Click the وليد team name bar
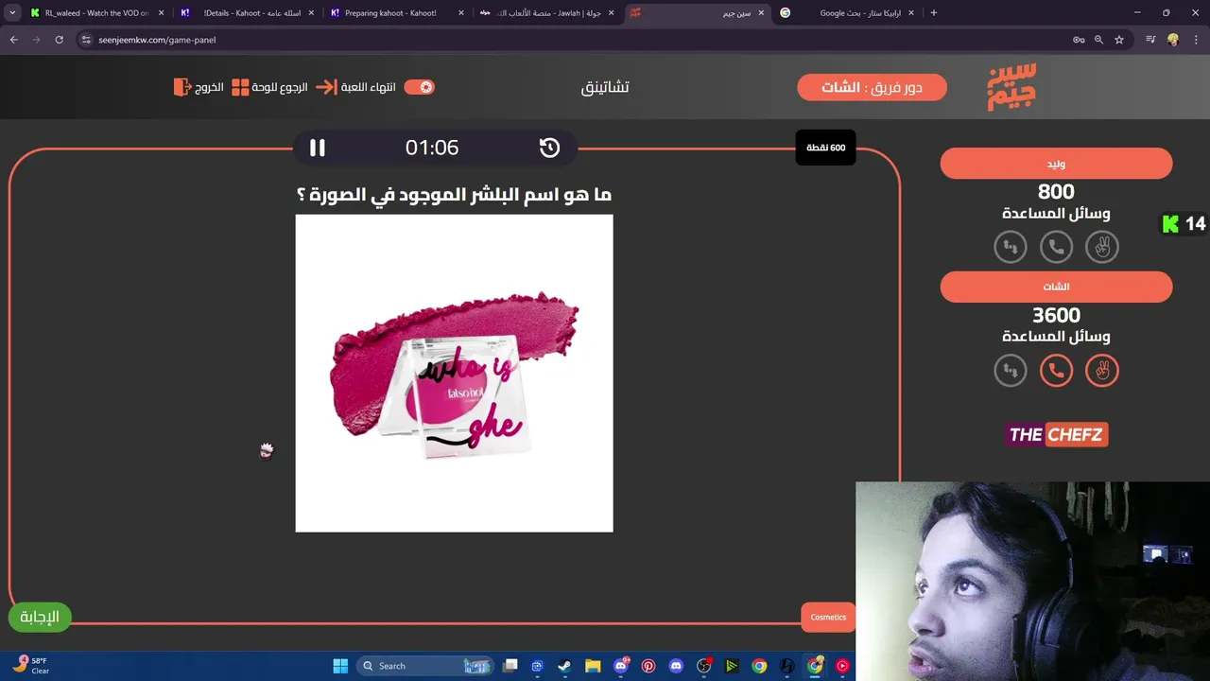Image resolution: width=1210 pixels, height=681 pixels. tap(1056, 164)
